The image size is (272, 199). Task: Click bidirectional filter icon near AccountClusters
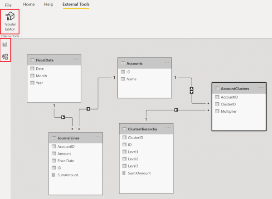pos(191,90)
